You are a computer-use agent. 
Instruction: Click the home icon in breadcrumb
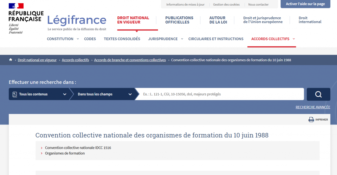[x=11, y=60]
